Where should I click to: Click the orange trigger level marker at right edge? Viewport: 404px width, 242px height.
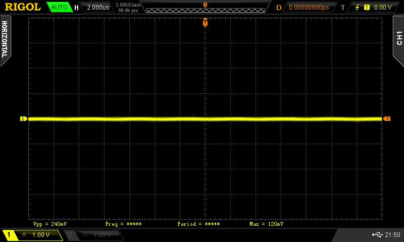387,119
